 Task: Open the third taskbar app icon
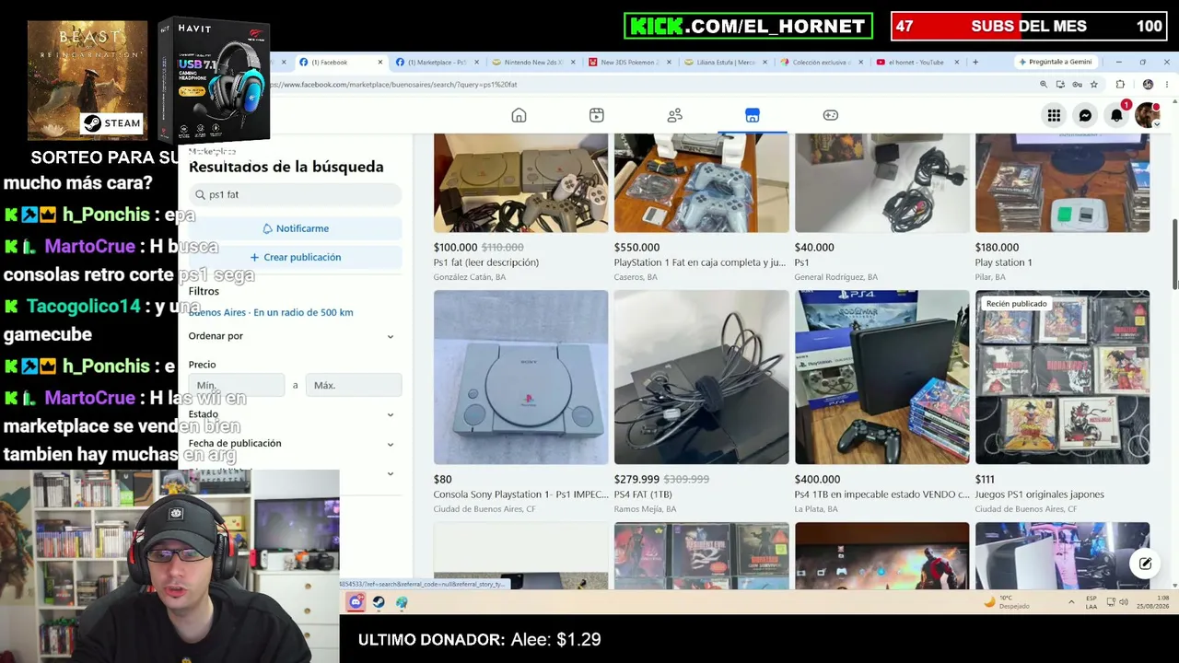coord(402,602)
